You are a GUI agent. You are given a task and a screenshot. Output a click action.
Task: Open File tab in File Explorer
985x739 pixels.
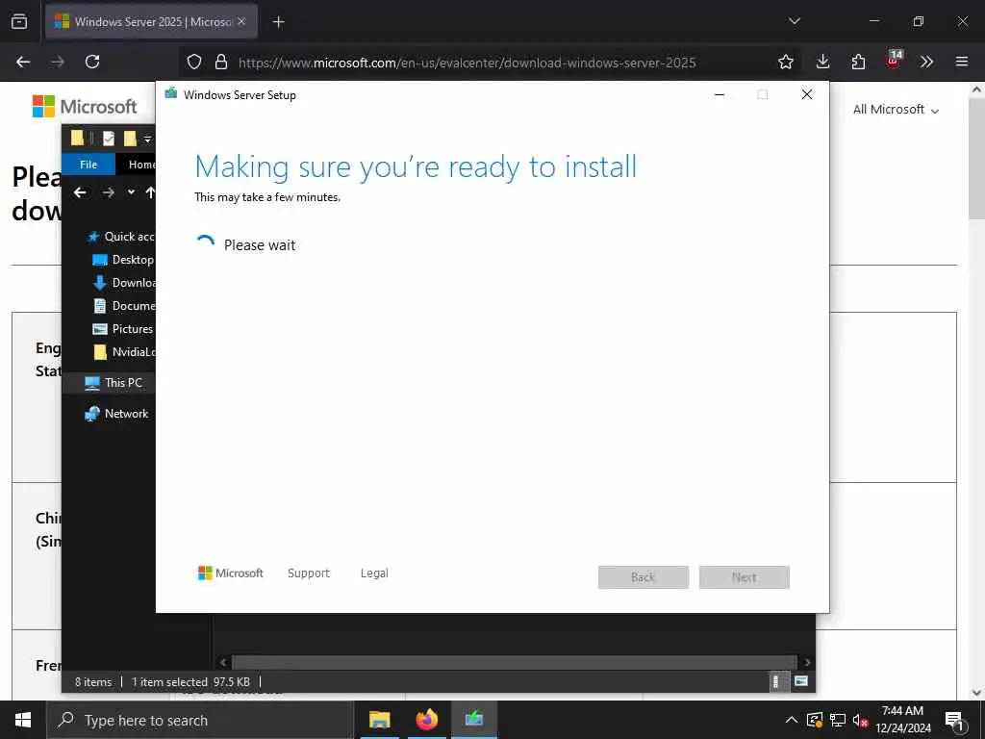pos(88,165)
